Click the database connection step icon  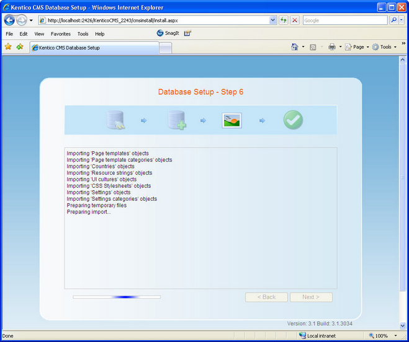pos(115,120)
